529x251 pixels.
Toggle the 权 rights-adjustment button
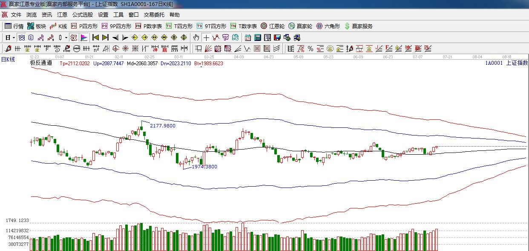[74, 38]
